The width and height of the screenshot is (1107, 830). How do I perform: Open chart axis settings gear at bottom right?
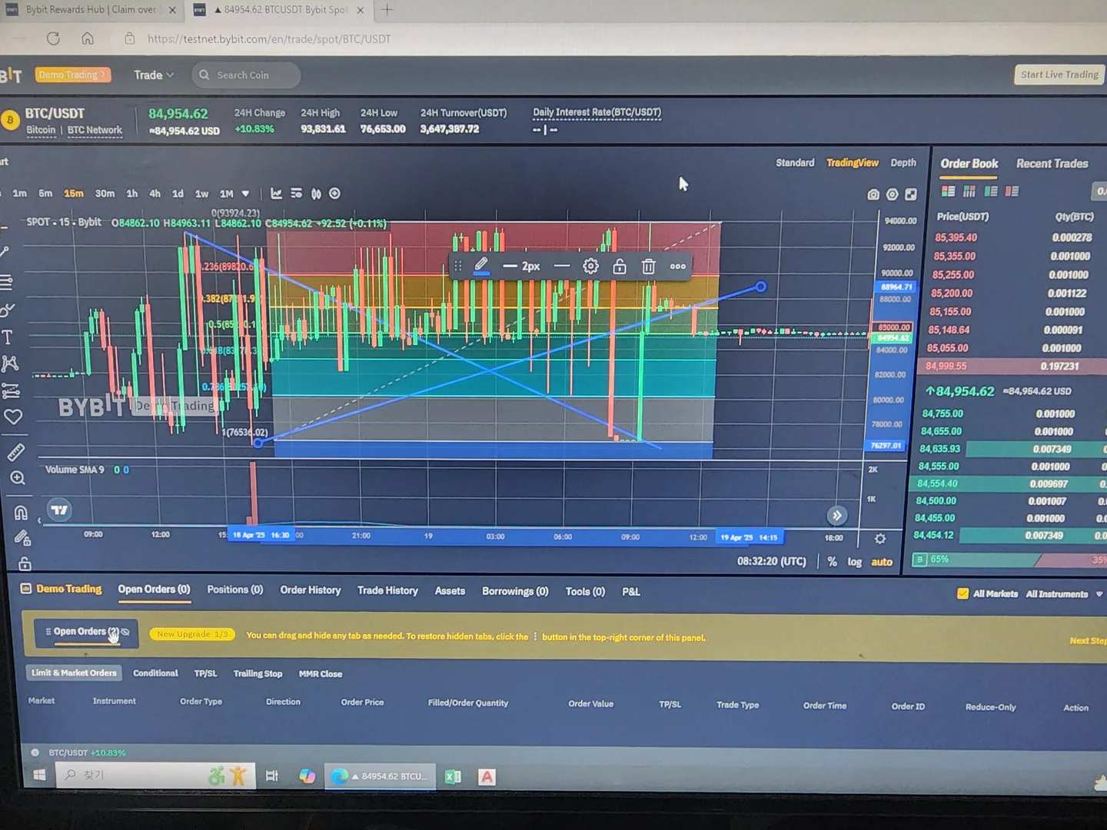[x=880, y=539]
